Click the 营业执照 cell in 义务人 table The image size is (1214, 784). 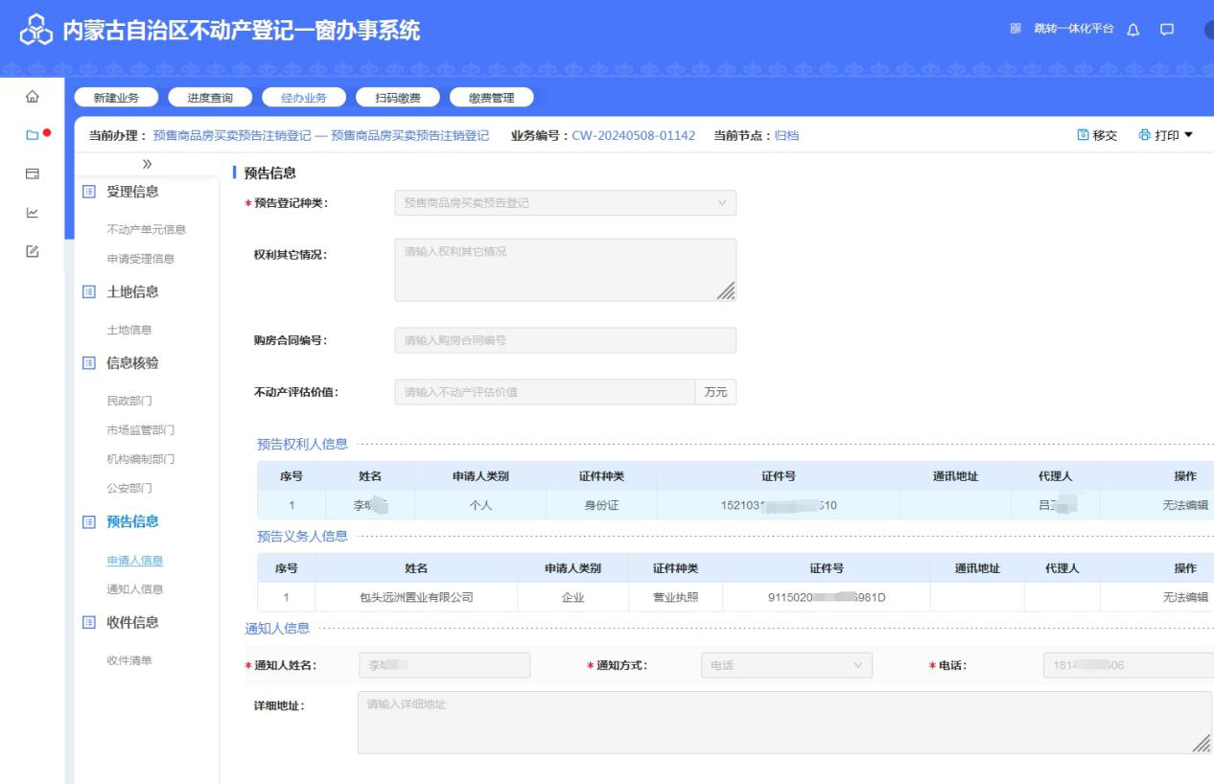click(675, 597)
